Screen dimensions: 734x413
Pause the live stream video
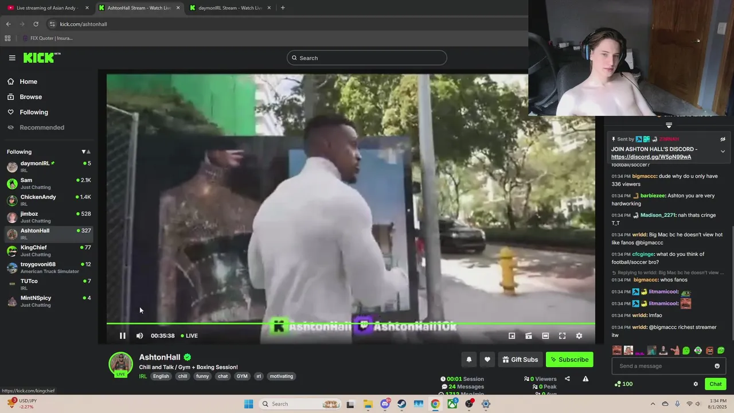coord(122,336)
